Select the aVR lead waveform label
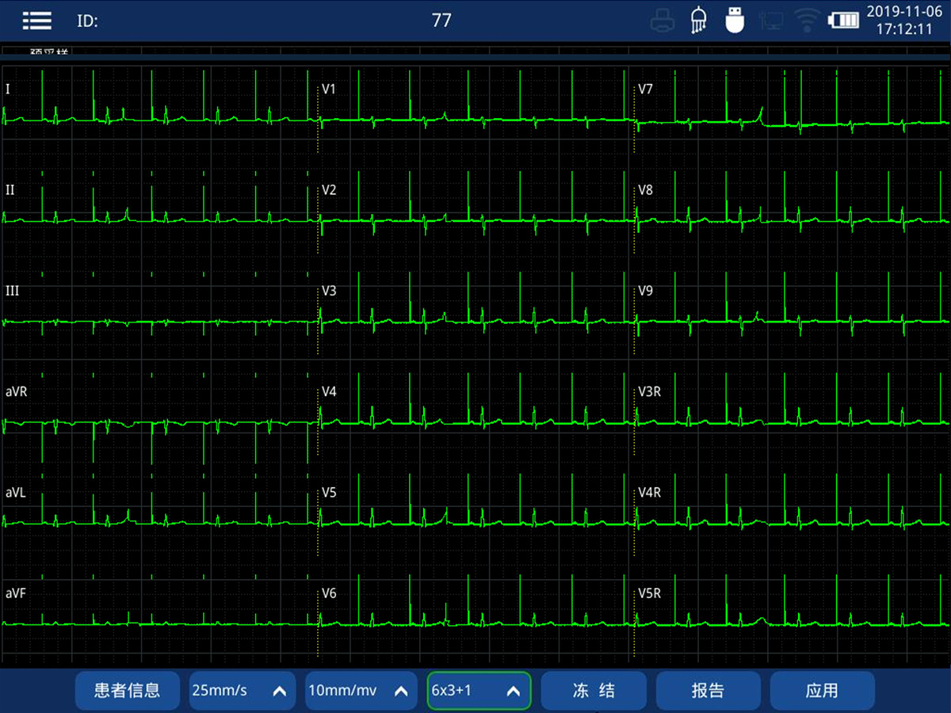 (x=17, y=391)
